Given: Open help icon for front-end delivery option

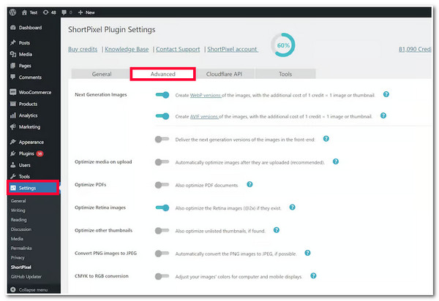Looking at the screenshot, I should pos(326,139).
